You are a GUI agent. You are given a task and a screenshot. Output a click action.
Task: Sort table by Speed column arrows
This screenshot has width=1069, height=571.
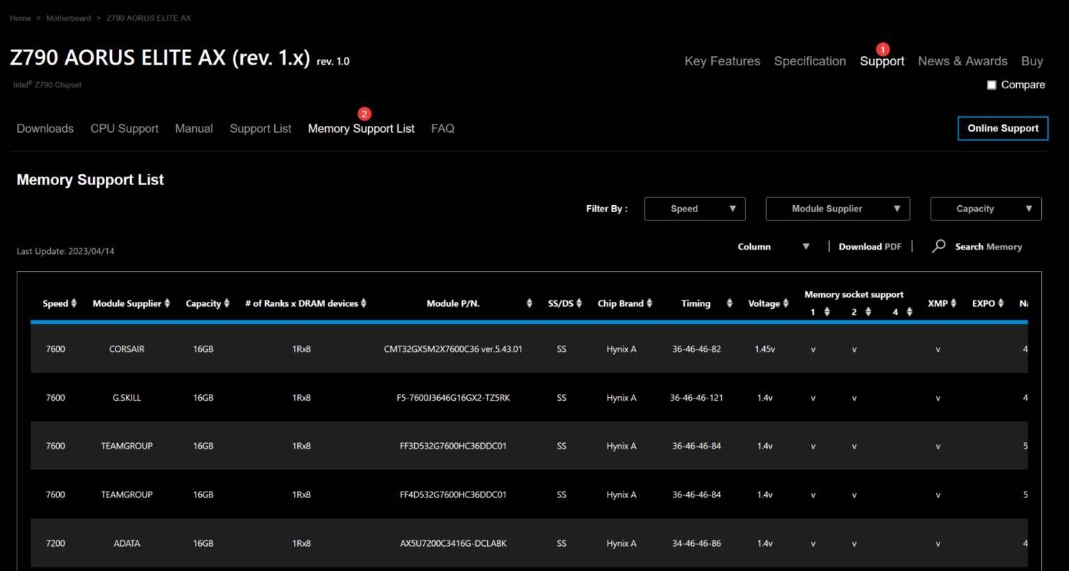[74, 303]
